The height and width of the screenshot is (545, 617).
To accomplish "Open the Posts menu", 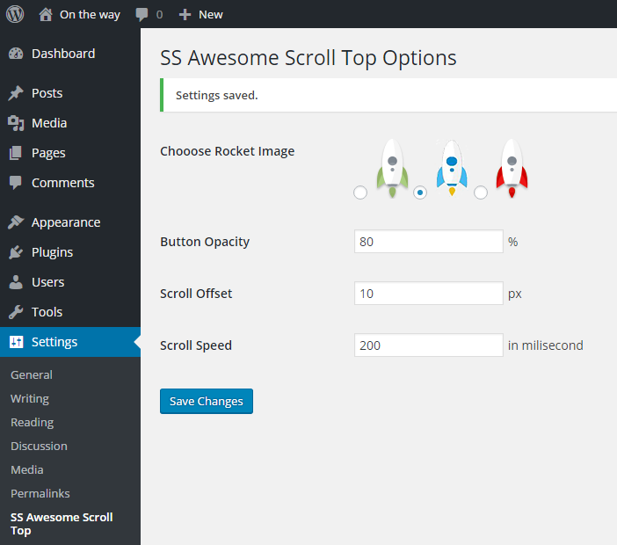I will coord(70,93).
